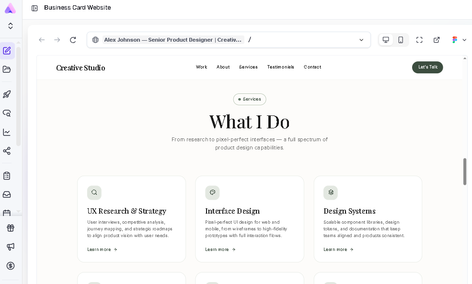Expand the address bar page dropdown
Viewport: 472px width, 284px height.
(361, 40)
